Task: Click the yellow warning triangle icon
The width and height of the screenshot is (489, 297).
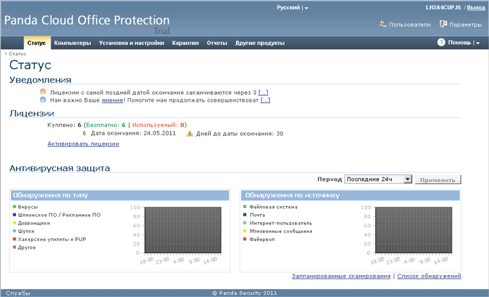Action: (189, 134)
